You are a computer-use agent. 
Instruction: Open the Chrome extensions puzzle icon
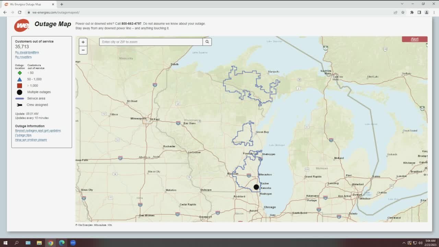pyautogui.click(x=412, y=12)
